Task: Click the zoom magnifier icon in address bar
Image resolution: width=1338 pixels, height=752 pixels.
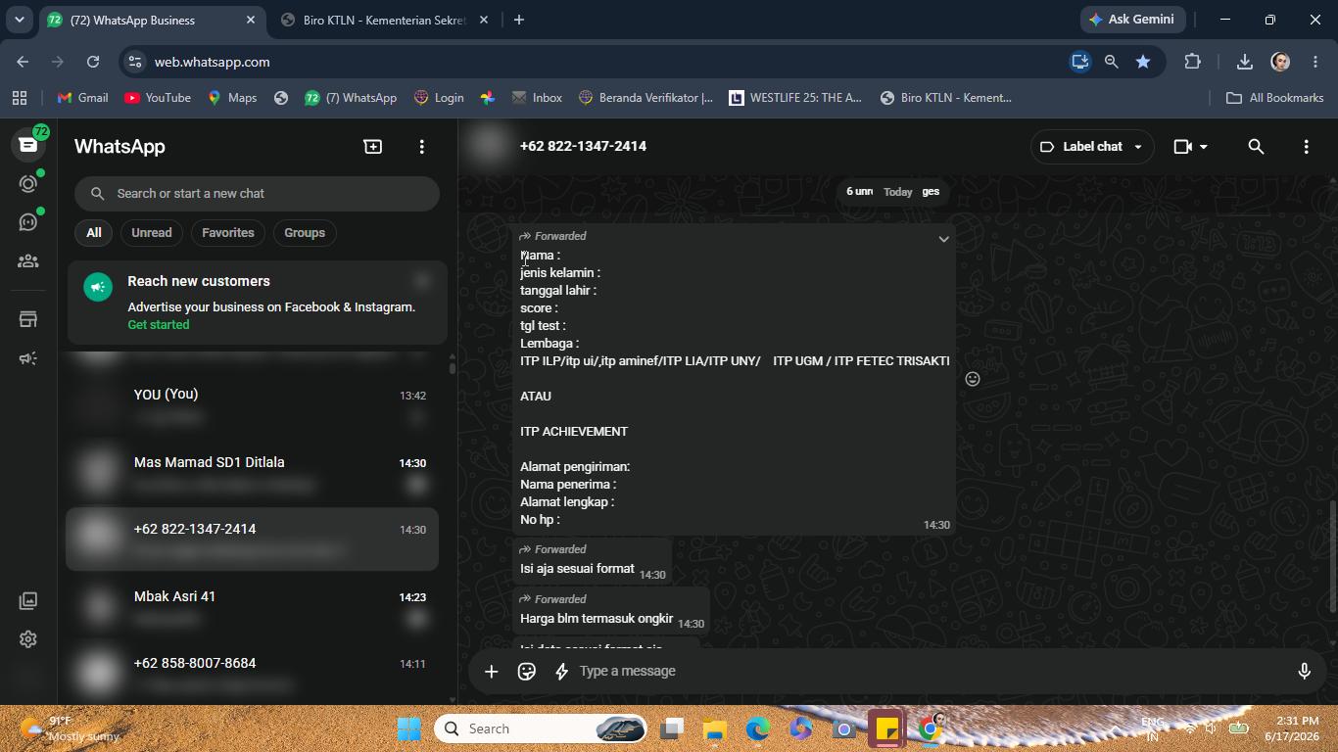Action: point(1111,62)
